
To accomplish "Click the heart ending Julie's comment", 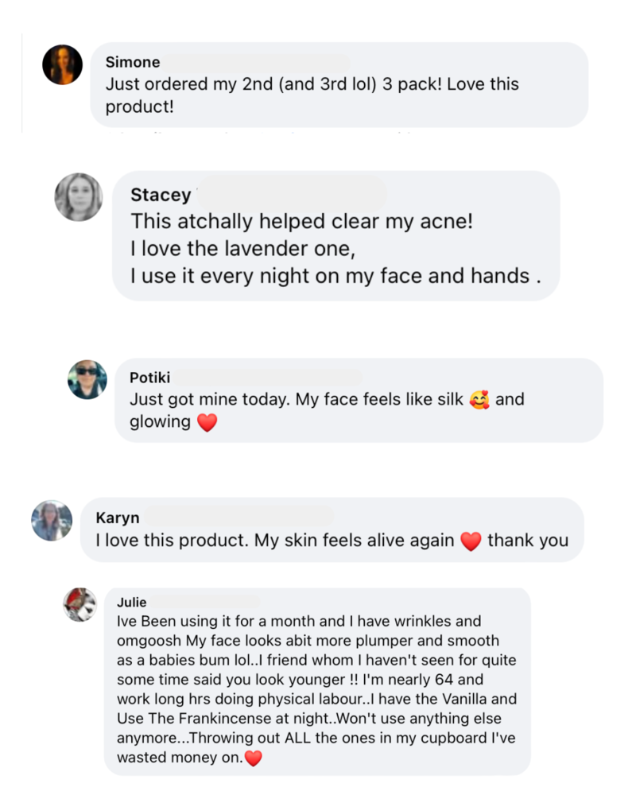I will (x=254, y=759).
